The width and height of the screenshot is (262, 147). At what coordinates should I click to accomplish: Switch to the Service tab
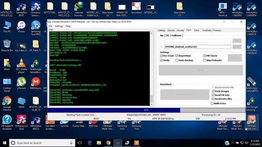(x=171, y=30)
